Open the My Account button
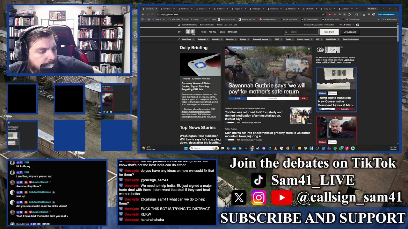The width and height of the screenshot is (408, 229). tap(349, 32)
